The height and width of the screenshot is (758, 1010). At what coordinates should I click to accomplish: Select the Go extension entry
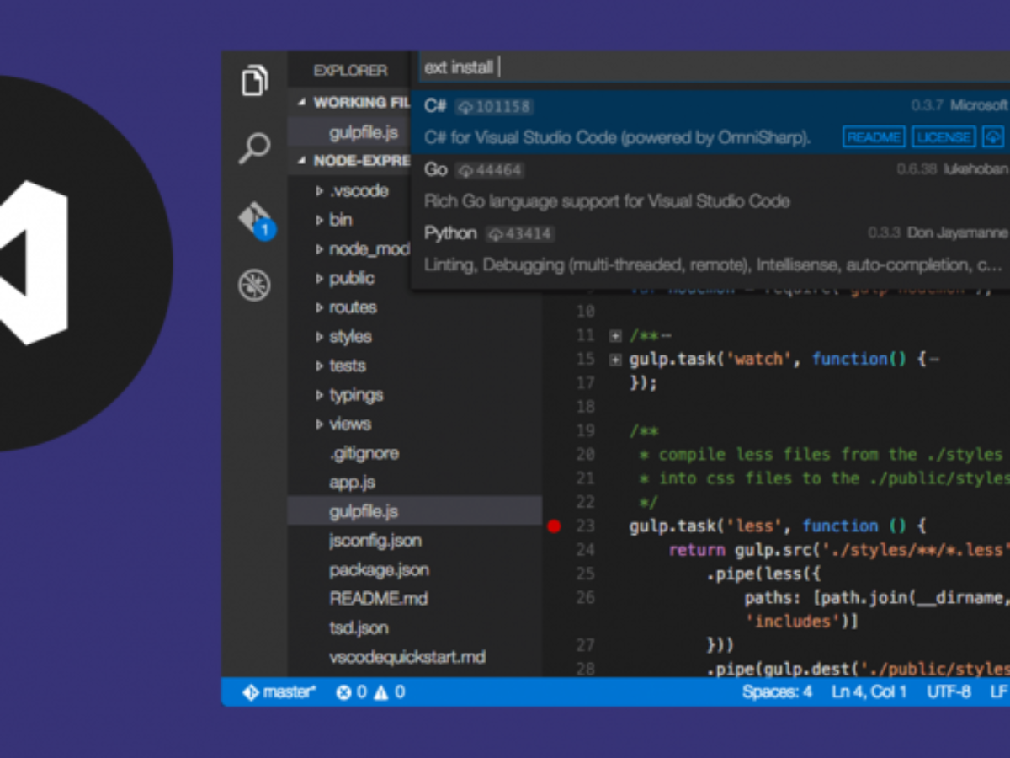710,184
